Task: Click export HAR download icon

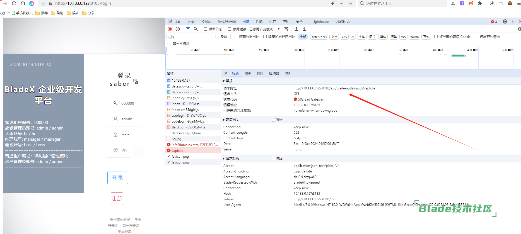Action: tap(304, 29)
